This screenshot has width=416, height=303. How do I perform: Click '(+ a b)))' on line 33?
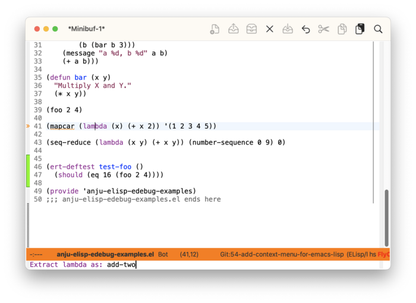pos(80,61)
